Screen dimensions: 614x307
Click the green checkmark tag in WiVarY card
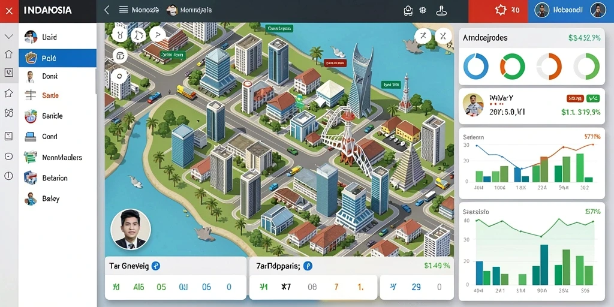593,98
